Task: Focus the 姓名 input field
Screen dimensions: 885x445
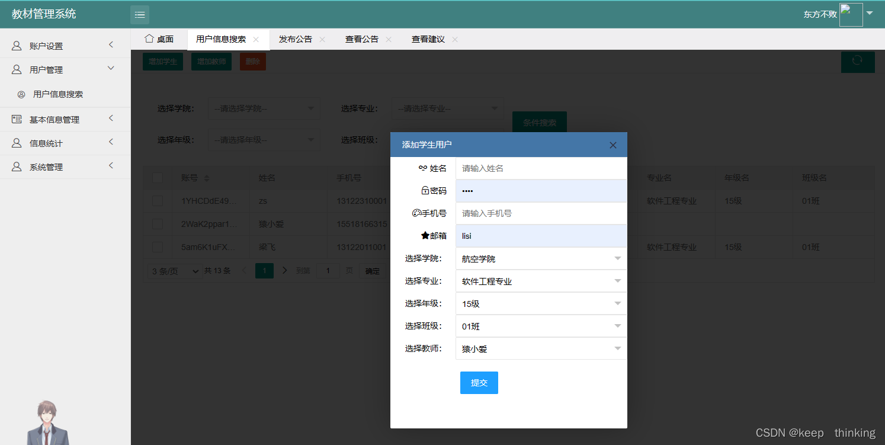Action: (x=541, y=168)
